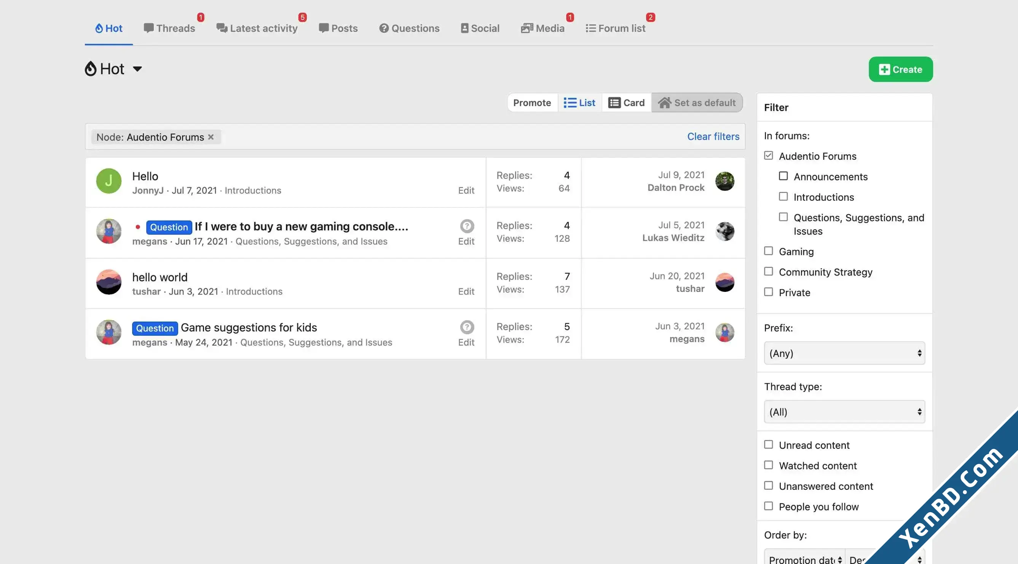
Task: Click question mark icon on Game suggestions thread
Action: (467, 327)
